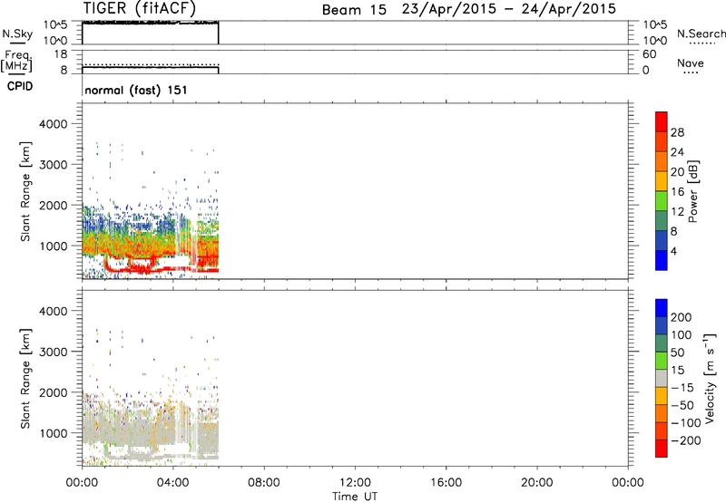726x502 pixels.
Task: Click the red bottom segment of the velocity colorbar
Action: (662, 449)
